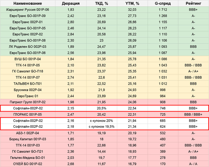The height and width of the screenshot is (167, 209).
Task: Click the 'с купоном 20%' cell
Action: 102,120
